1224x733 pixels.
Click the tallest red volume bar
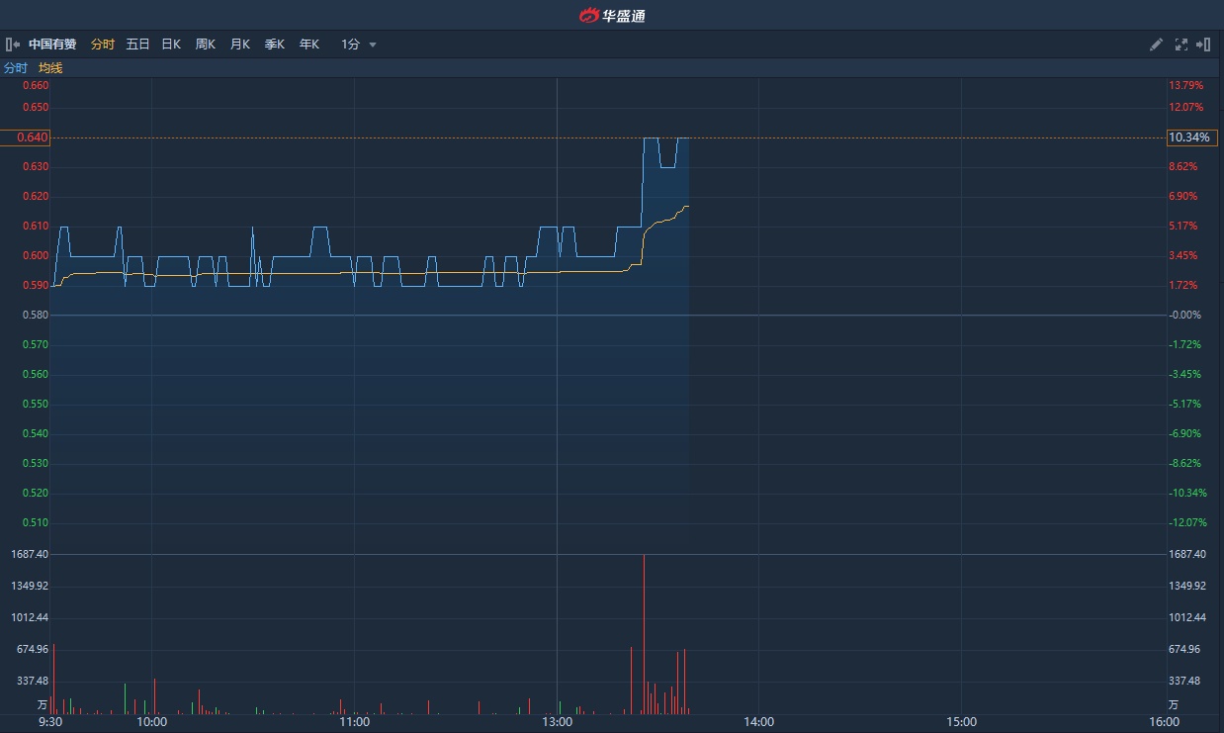pyautogui.click(x=644, y=633)
